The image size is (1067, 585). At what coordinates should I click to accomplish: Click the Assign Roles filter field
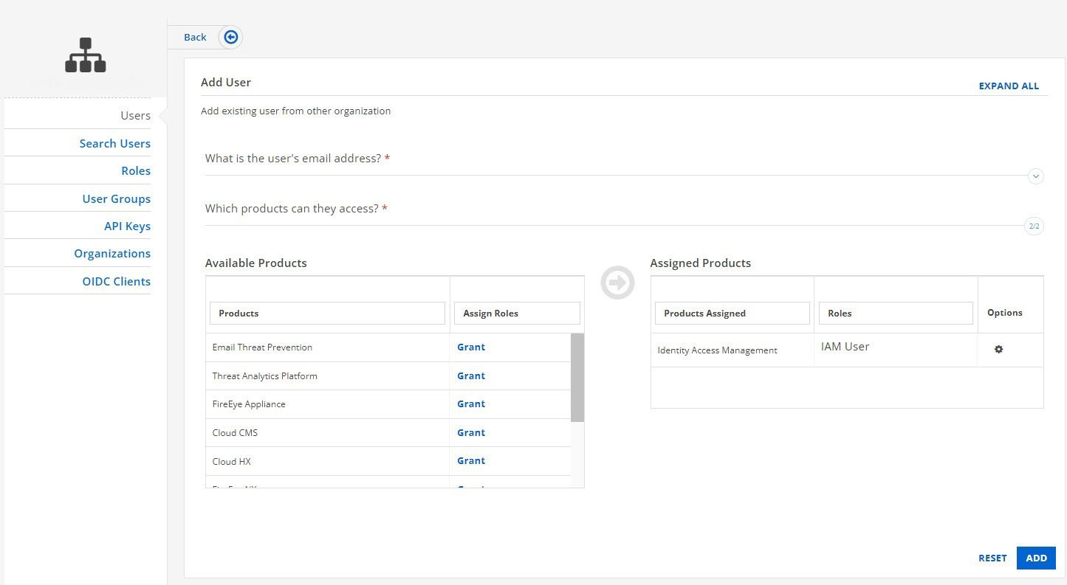(517, 313)
